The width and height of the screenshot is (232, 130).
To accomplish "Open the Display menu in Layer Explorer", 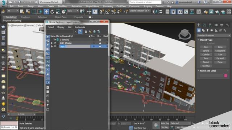I will click(61, 27).
